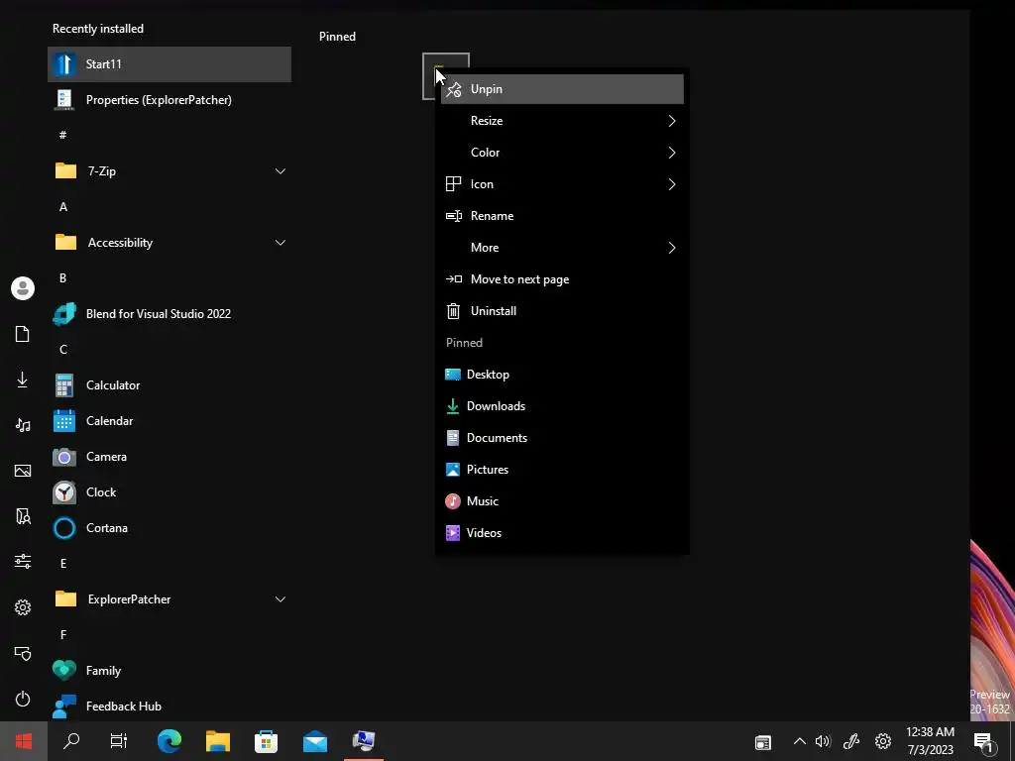Open the Calendar app icon

(64, 420)
